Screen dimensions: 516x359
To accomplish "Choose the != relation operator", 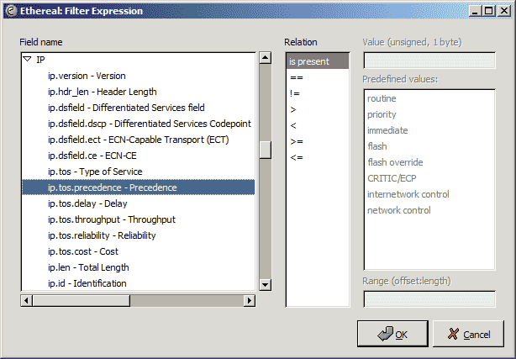I will click(x=318, y=93).
